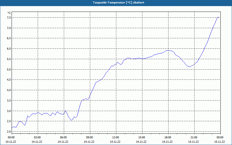Pick the "21:00" time label
232x145 pixels.
[x=194, y=137]
